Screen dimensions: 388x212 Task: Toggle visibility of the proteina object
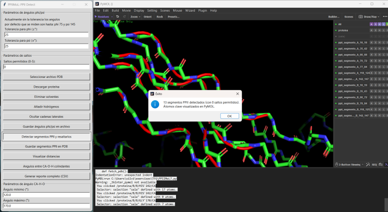336,30
